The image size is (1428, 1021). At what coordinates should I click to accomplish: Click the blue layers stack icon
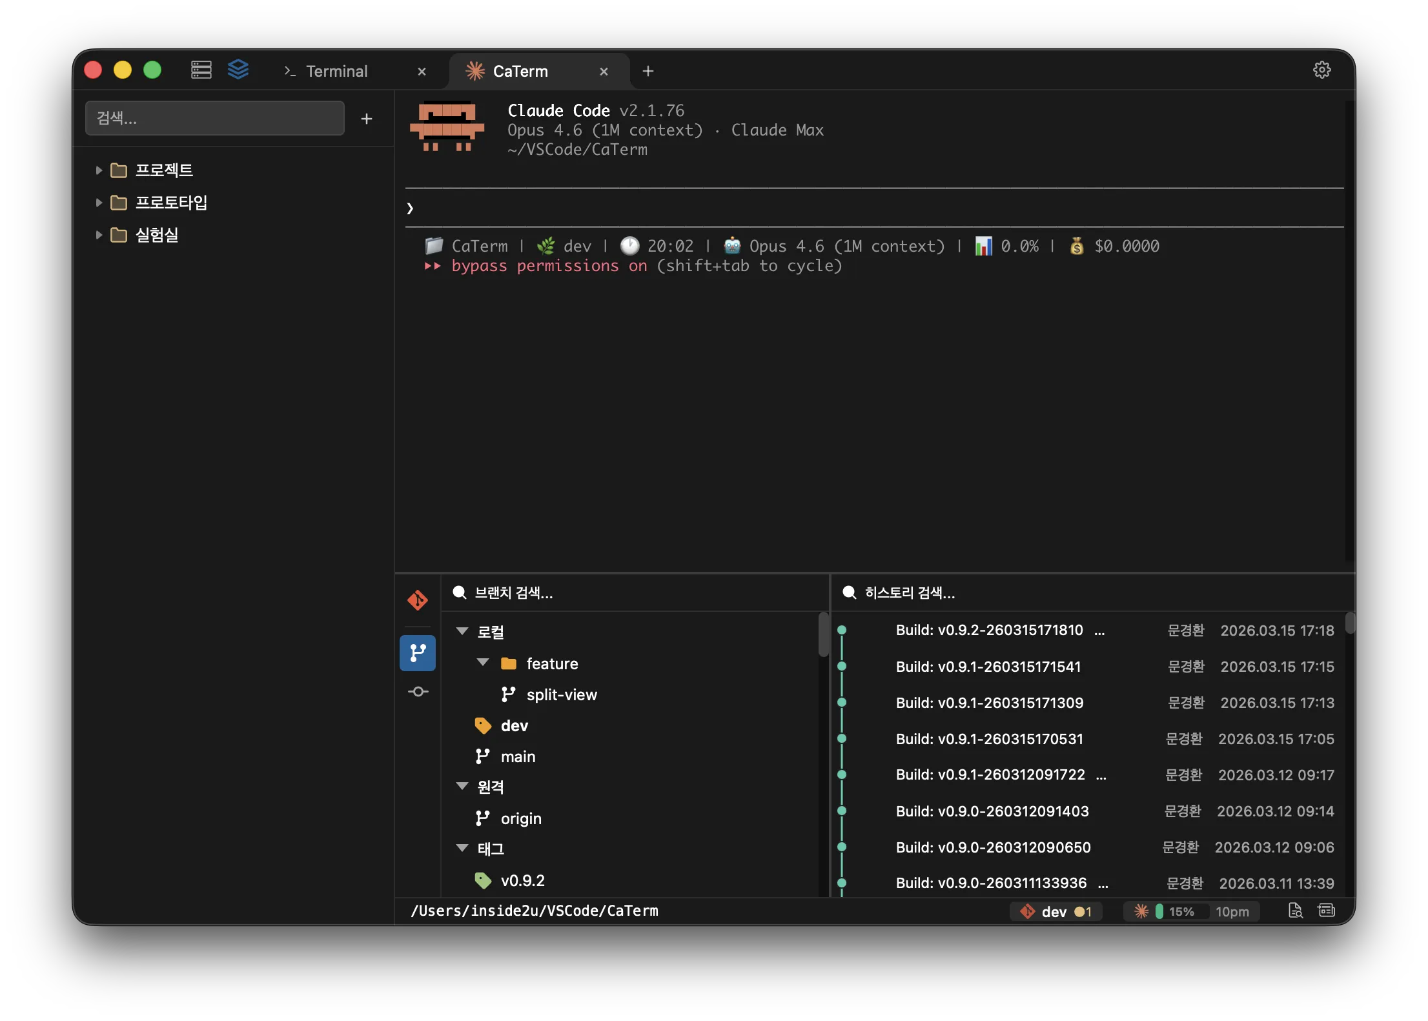pos(238,70)
